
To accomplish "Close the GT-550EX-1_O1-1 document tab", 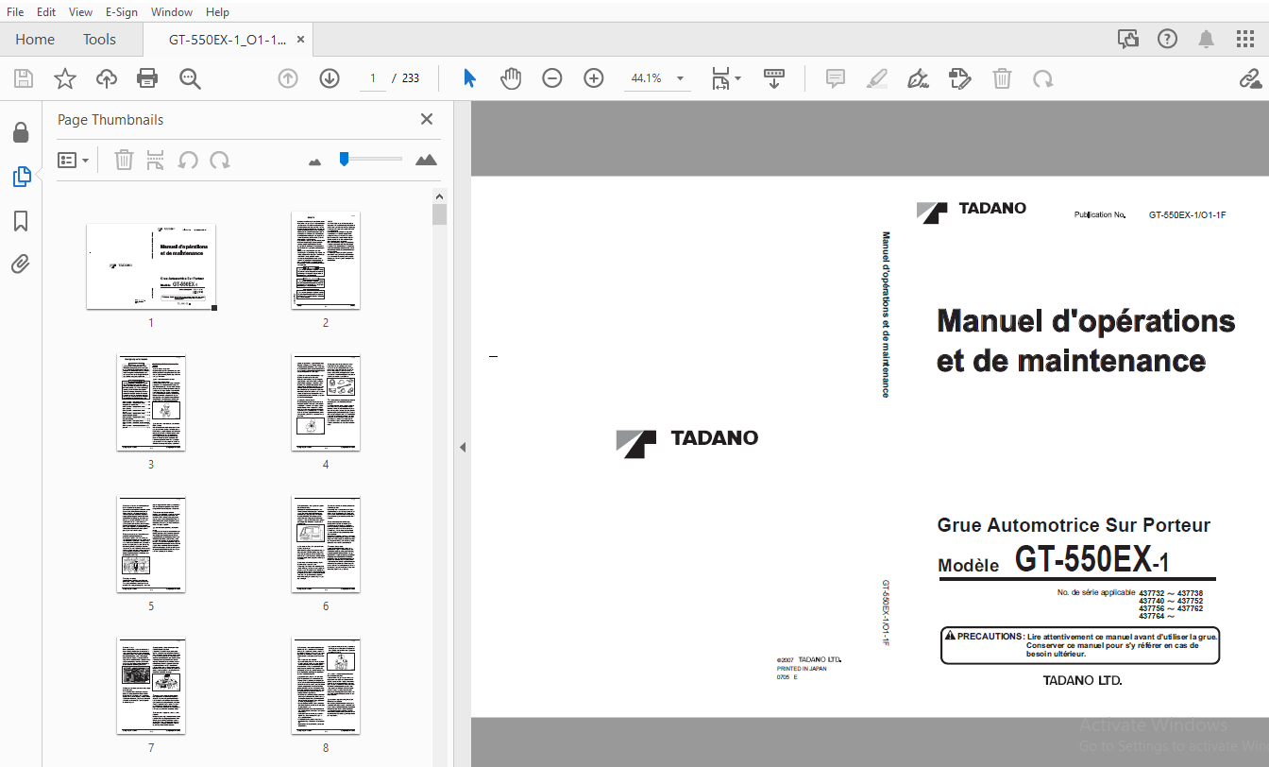I will pyautogui.click(x=301, y=40).
